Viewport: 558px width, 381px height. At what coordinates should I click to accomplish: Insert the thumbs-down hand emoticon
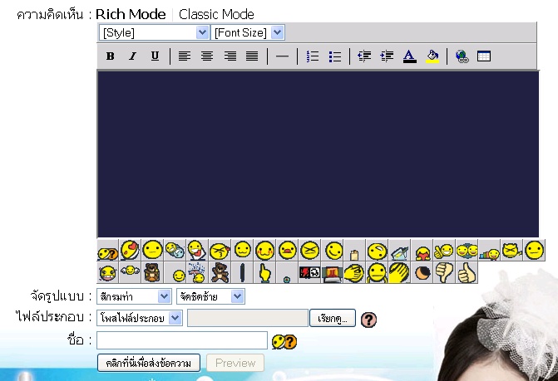click(444, 273)
